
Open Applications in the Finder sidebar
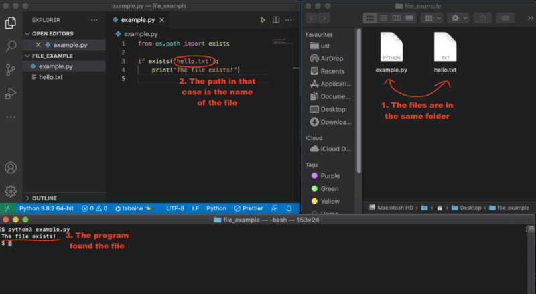tap(330, 84)
